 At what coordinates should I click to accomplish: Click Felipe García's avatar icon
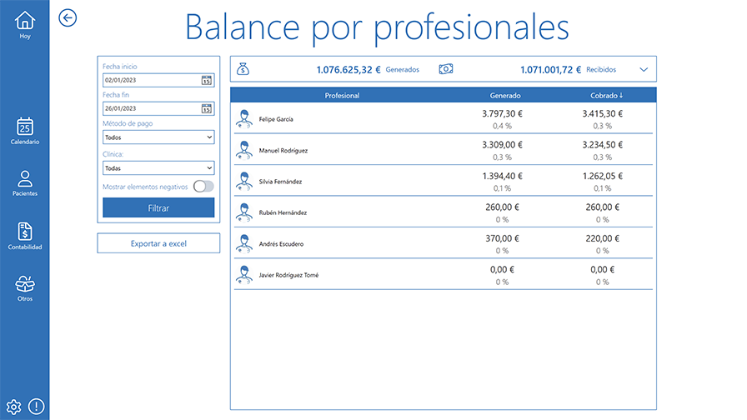point(244,119)
